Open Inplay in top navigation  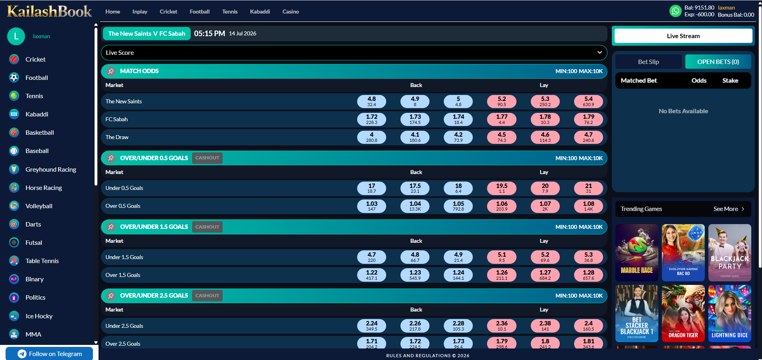pos(140,12)
